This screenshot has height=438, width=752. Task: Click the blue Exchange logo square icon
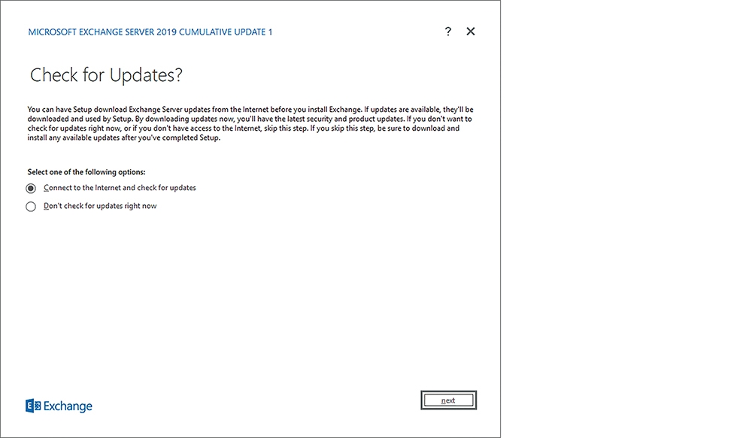pyautogui.click(x=32, y=406)
